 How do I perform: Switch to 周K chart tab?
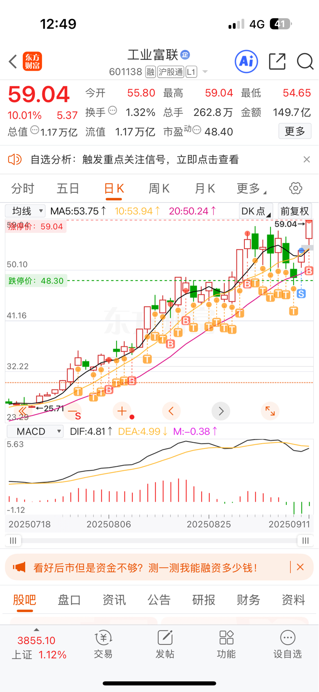point(159,189)
